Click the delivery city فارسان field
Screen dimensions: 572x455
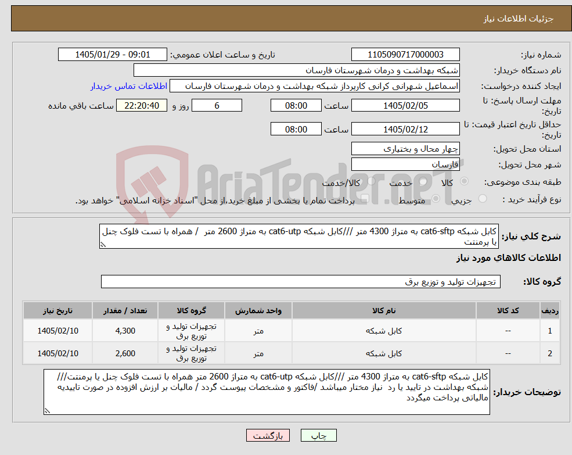(x=405, y=164)
